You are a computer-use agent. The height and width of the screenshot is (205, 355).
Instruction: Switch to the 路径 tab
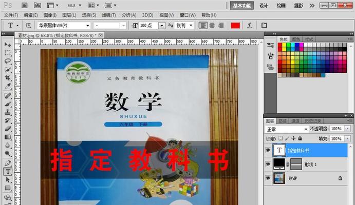(283, 121)
